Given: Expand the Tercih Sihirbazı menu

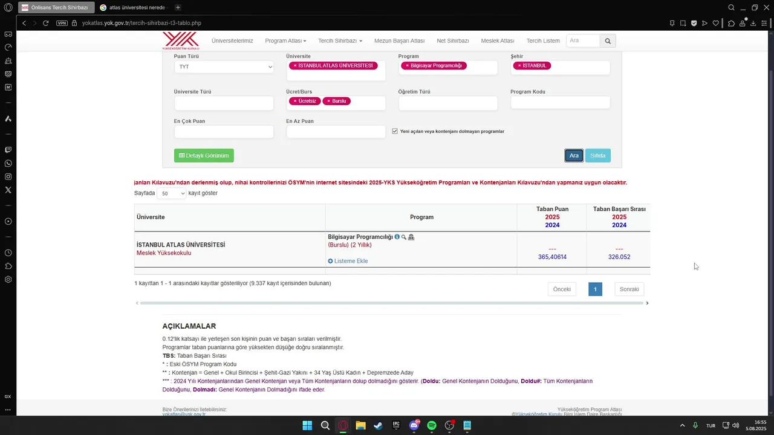Looking at the screenshot, I should point(340,40).
